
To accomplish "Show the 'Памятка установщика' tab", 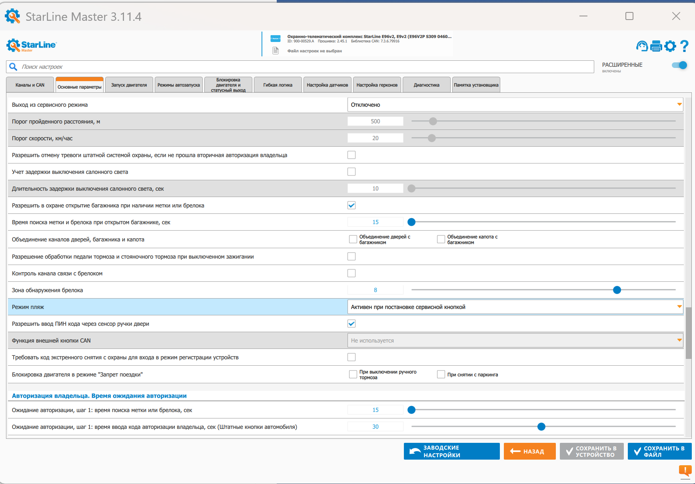I will (476, 85).
